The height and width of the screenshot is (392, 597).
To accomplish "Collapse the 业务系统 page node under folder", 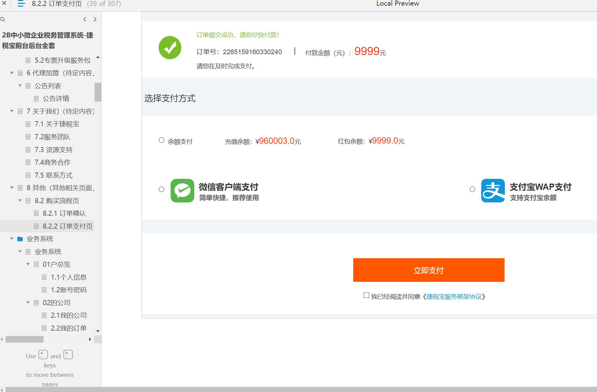I will point(20,252).
